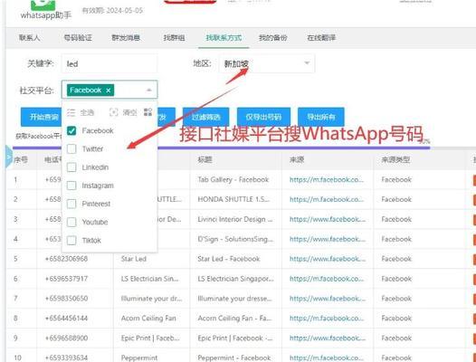Viewport: 476px width, 362px height.
Task: Click the 标题 column header
Action: click(205, 160)
